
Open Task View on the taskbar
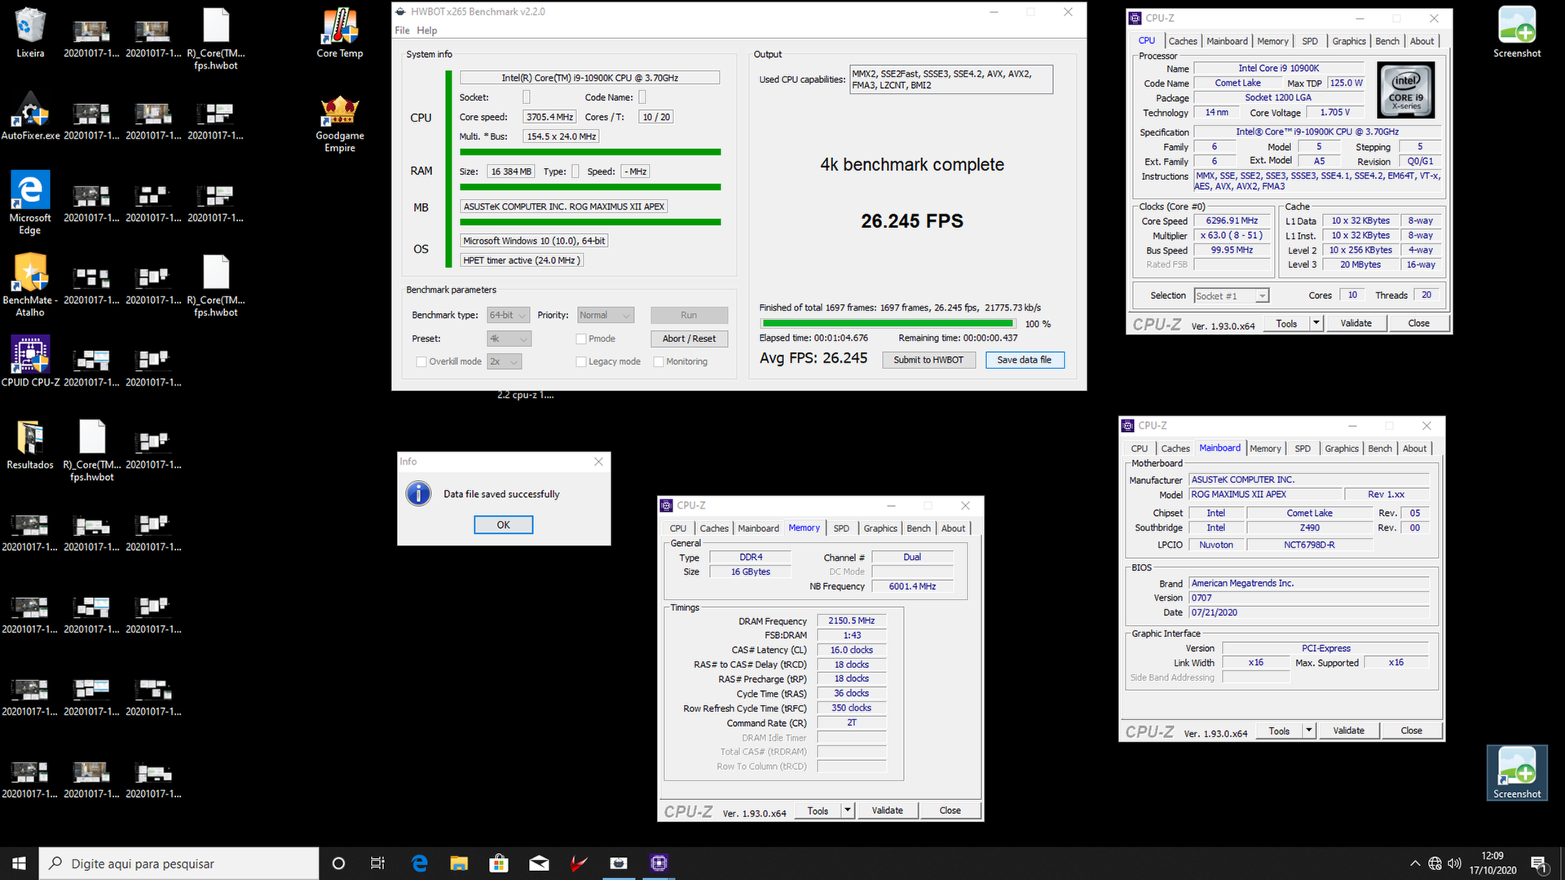coord(377,863)
